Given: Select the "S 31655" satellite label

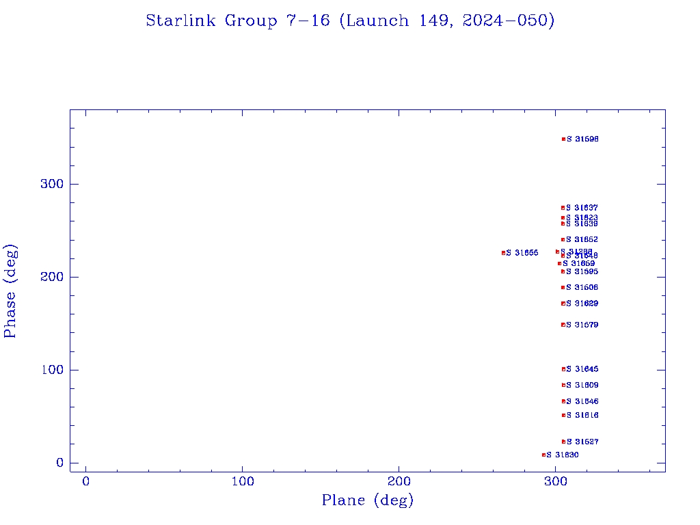Looking at the screenshot, I should [x=522, y=253].
